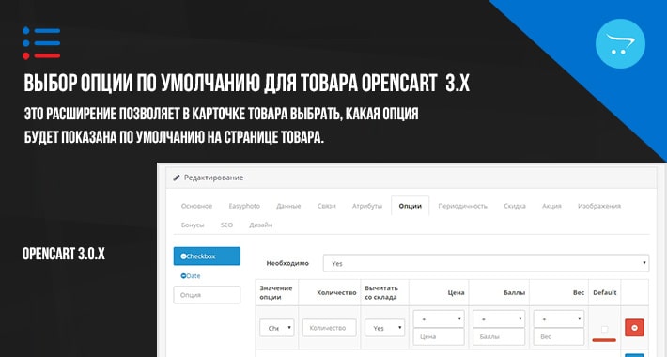Click the Вычитать со склада column header
This screenshot has height=357, width=667.
point(381,292)
